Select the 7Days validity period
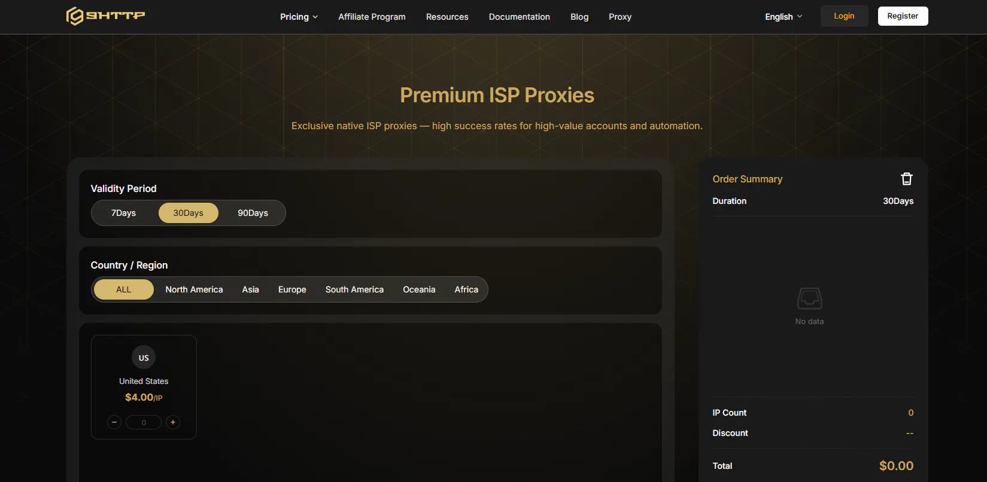 pos(123,213)
